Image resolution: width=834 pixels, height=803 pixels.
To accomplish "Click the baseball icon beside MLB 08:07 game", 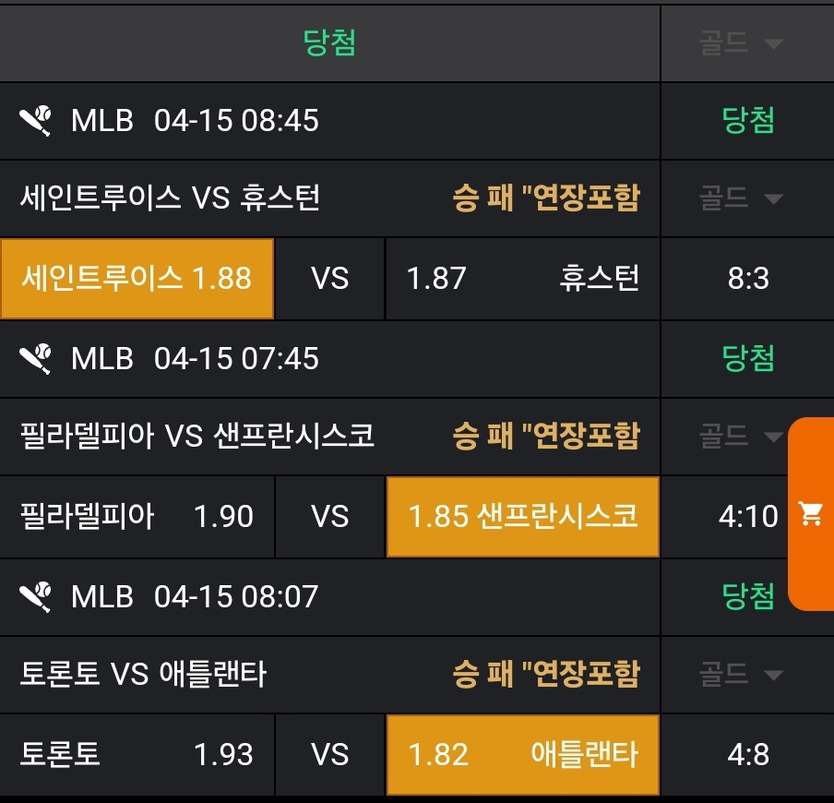I will click(x=36, y=596).
